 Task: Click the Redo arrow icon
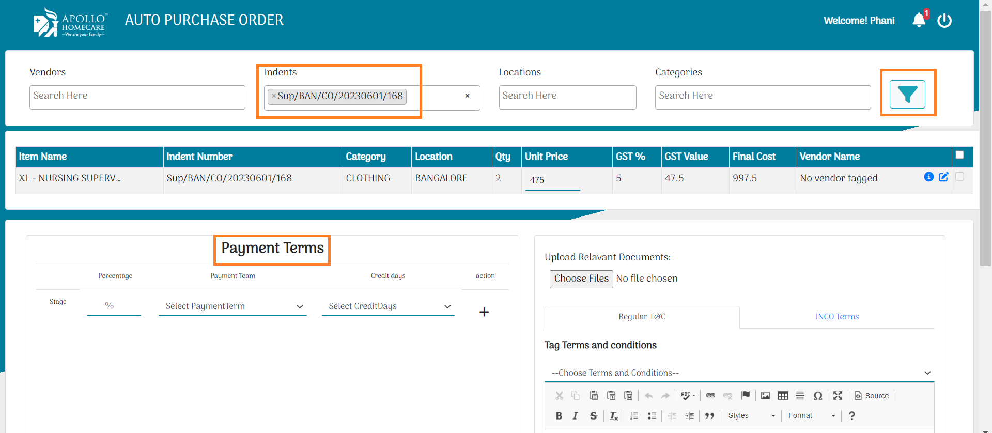665,396
